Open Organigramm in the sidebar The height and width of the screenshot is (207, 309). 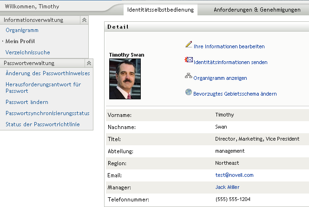[x=22, y=30]
